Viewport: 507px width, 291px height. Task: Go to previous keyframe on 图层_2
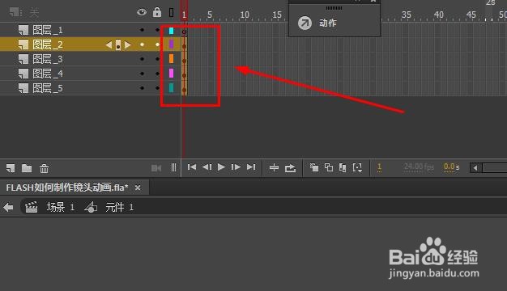(109, 44)
